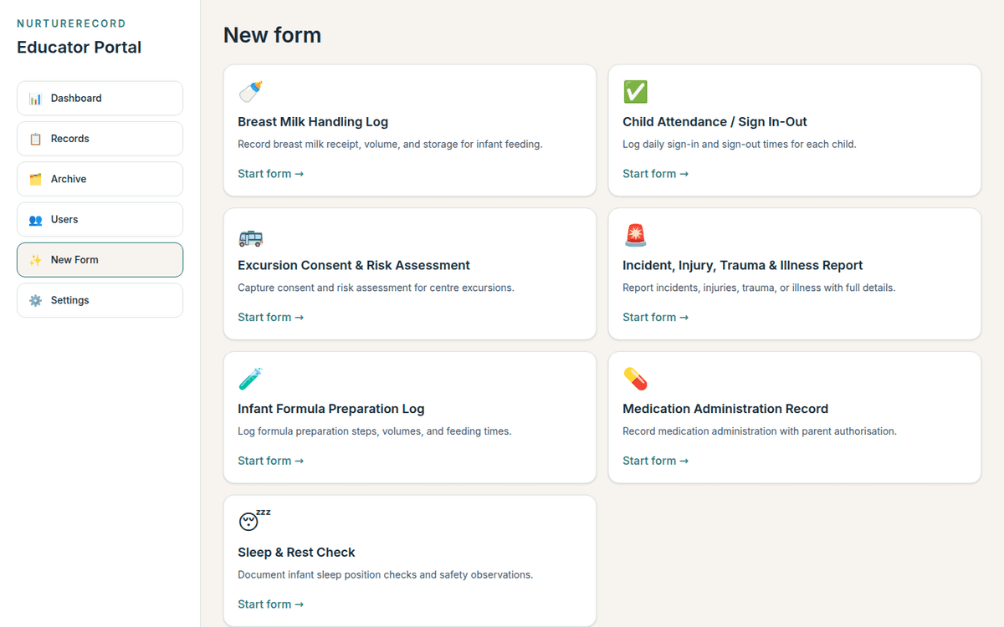Click the baby bottle icon on Breast Milk Handling Log
Viewport: 1004px width, 627px height.
[x=249, y=91]
